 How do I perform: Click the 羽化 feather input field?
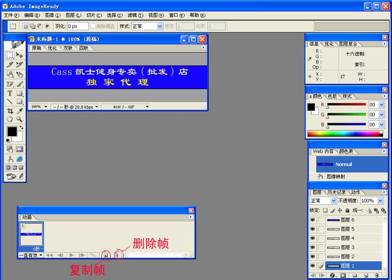[78, 26]
